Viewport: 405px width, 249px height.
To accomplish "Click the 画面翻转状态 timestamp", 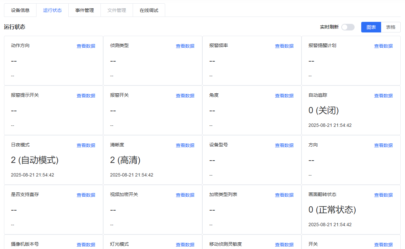I will [x=330, y=225].
